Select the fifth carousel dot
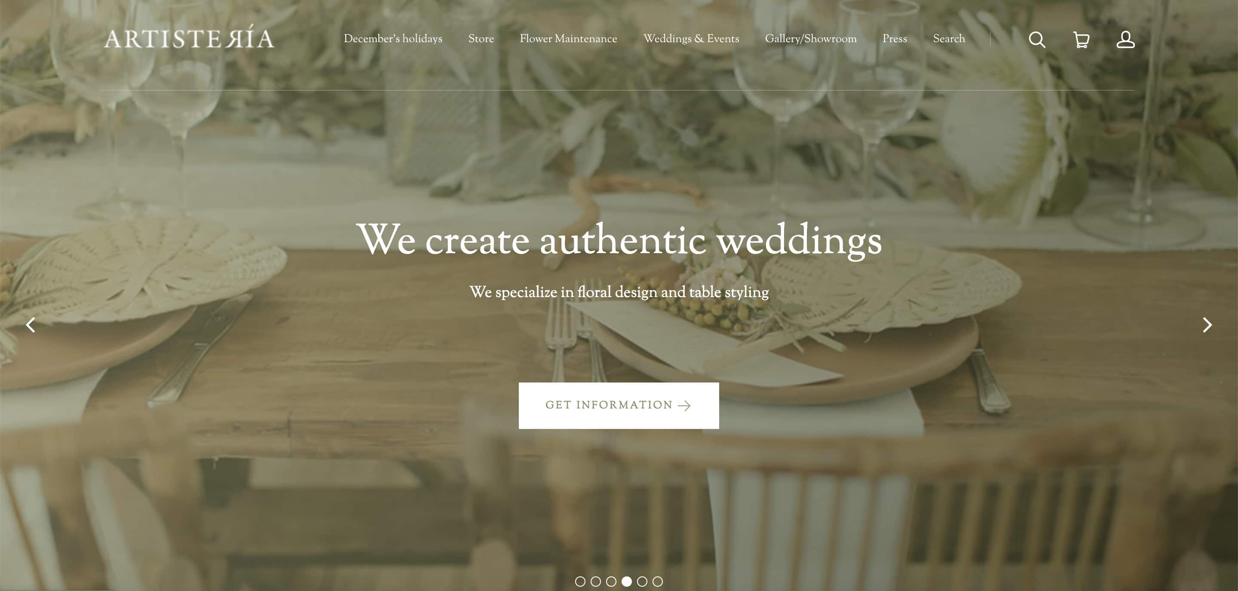The image size is (1238, 591). 642,582
